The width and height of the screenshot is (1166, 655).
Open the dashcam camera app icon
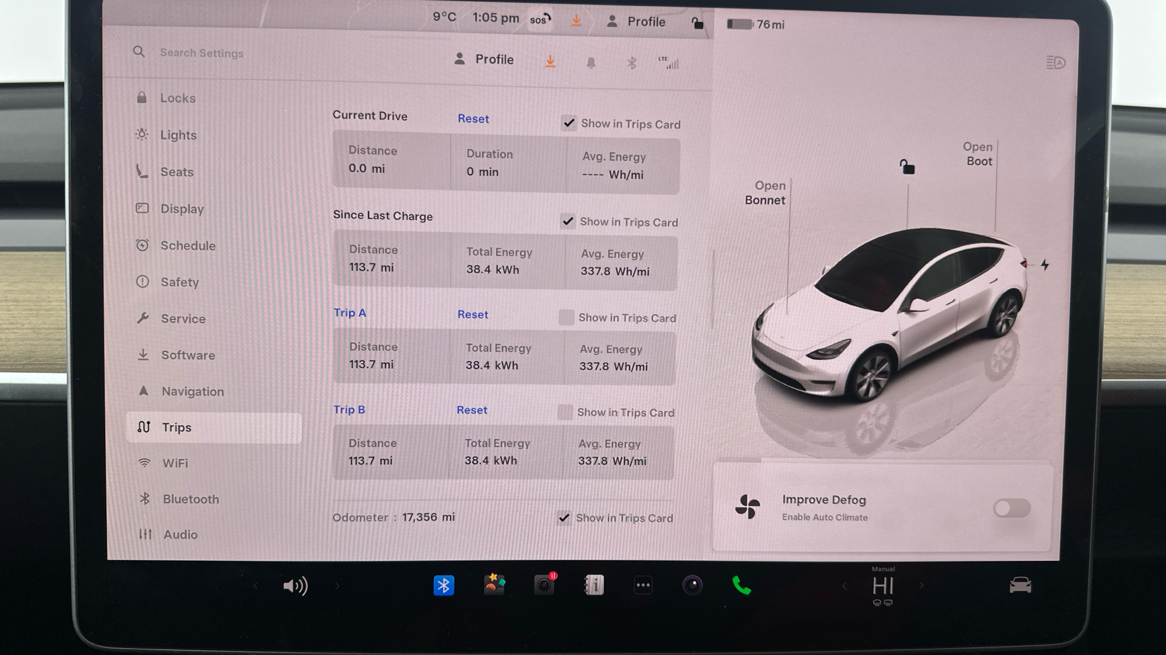(544, 585)
